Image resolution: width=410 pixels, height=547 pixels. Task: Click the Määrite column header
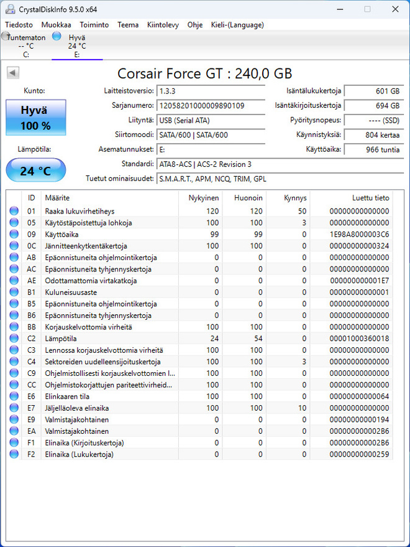pos(110,198)
